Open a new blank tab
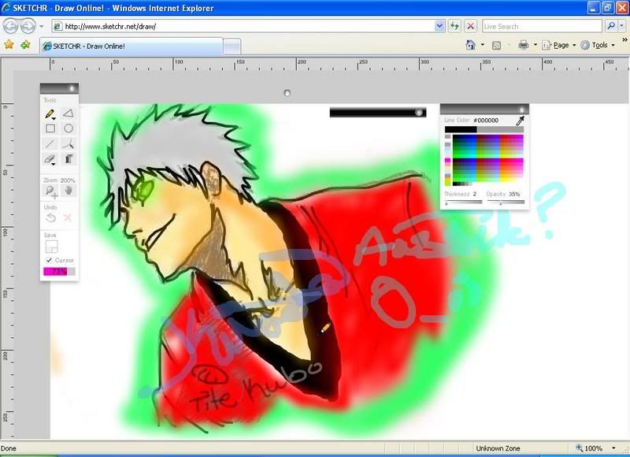The width and height of the screenshot is (630, 457). tap(232, 46)
